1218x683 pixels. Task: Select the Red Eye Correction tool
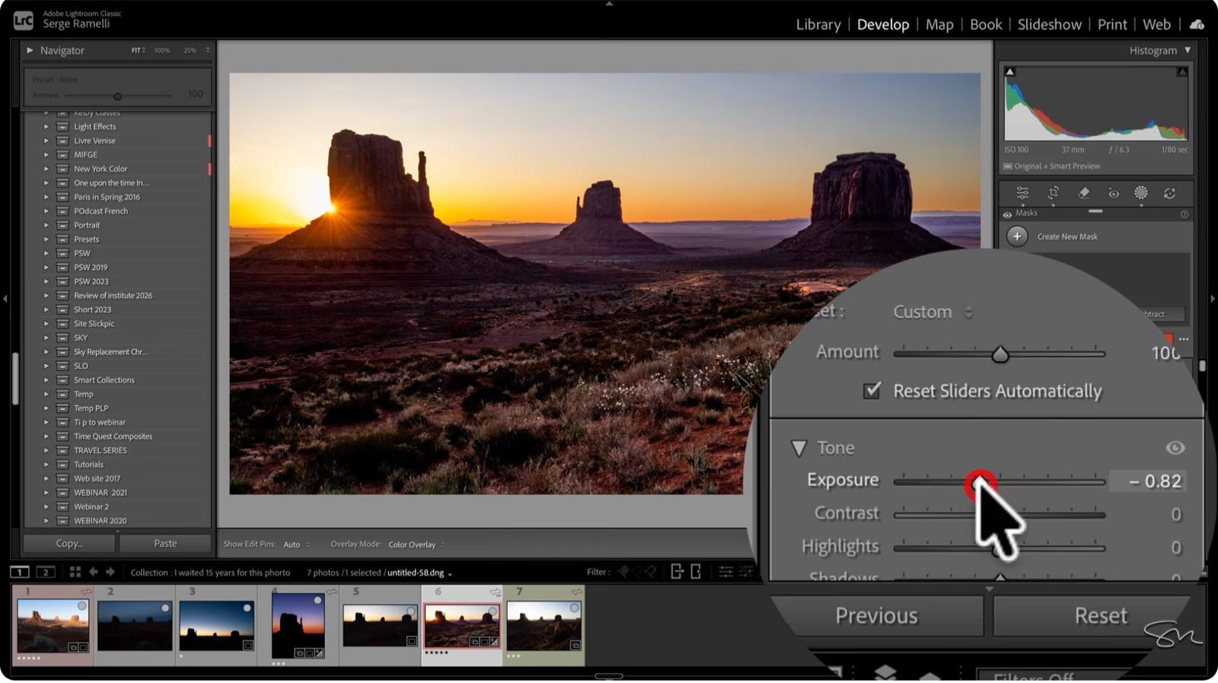(x=1113, y=193)
